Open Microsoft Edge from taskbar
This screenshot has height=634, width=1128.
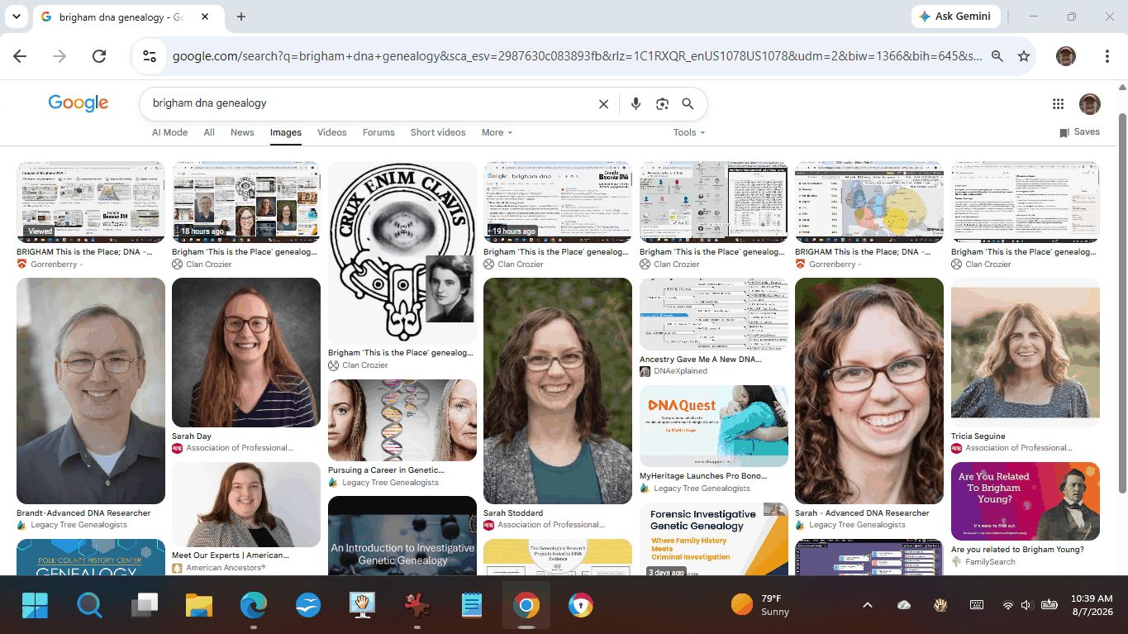[x=254, y=606]
